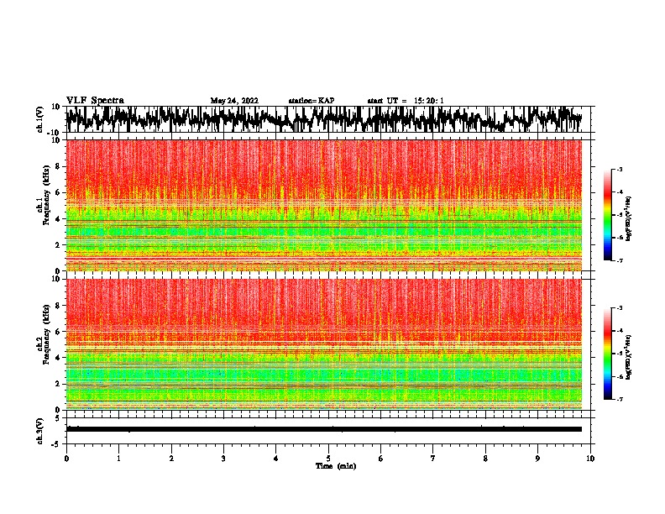Click the ch.3 black signal trace
This screenshot has height=514, width=665.
coord(324,429)
